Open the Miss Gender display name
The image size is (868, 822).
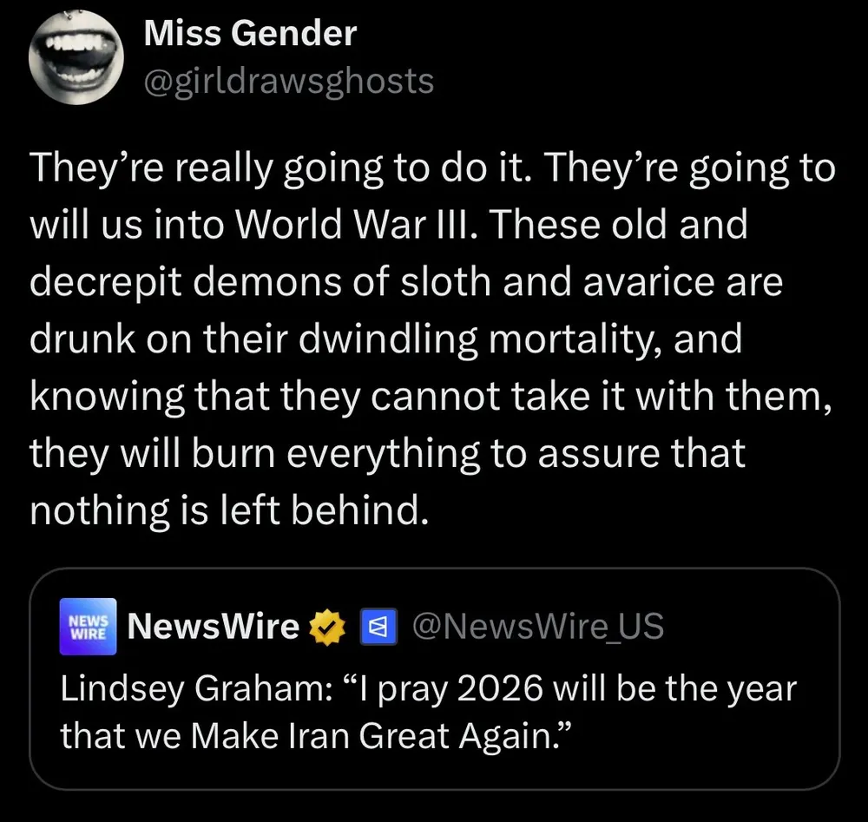click(x=250, y=35)
